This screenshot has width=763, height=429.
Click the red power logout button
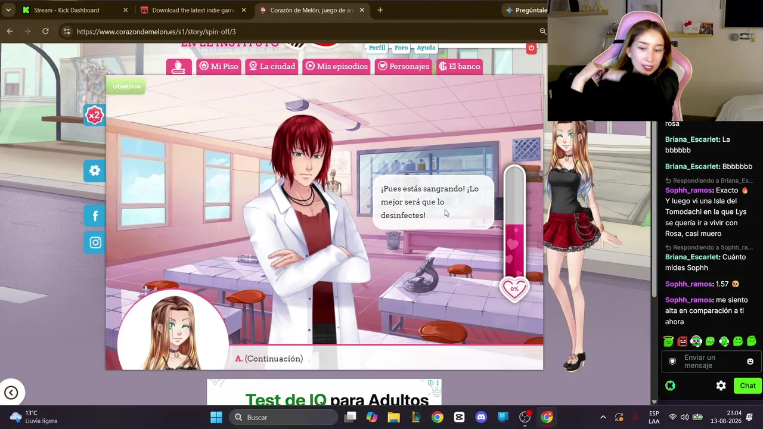click(x=531, y=48)
